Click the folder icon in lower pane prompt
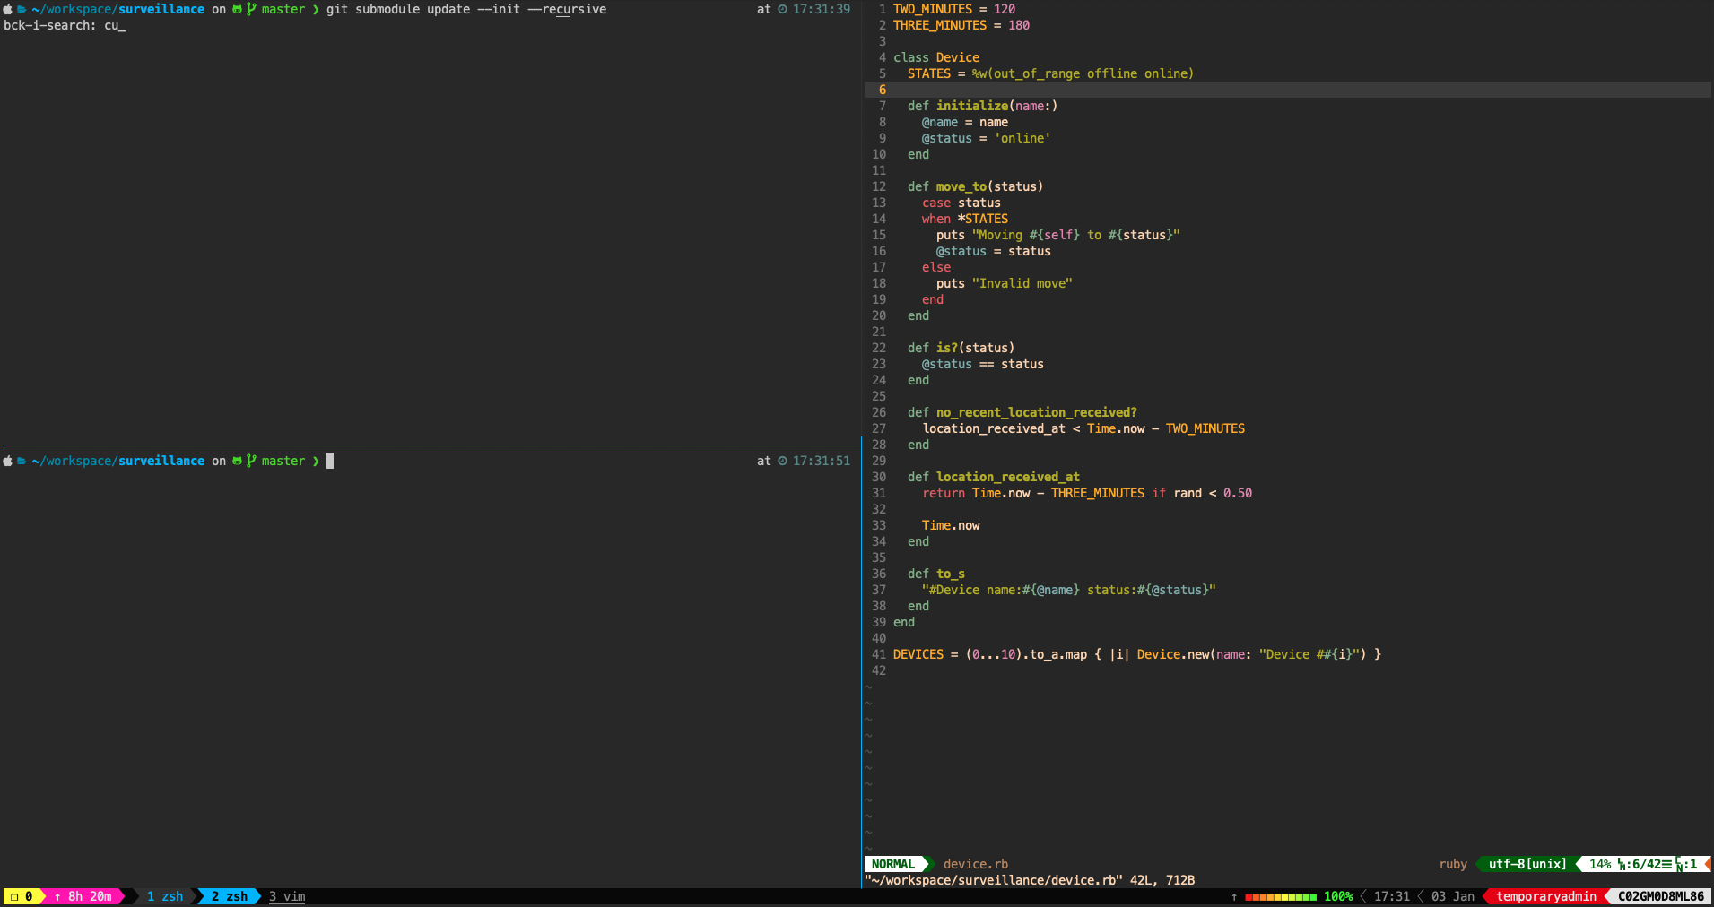Image resolution: width=1714 pixels, height=907 pixels. tap(22, 461)
